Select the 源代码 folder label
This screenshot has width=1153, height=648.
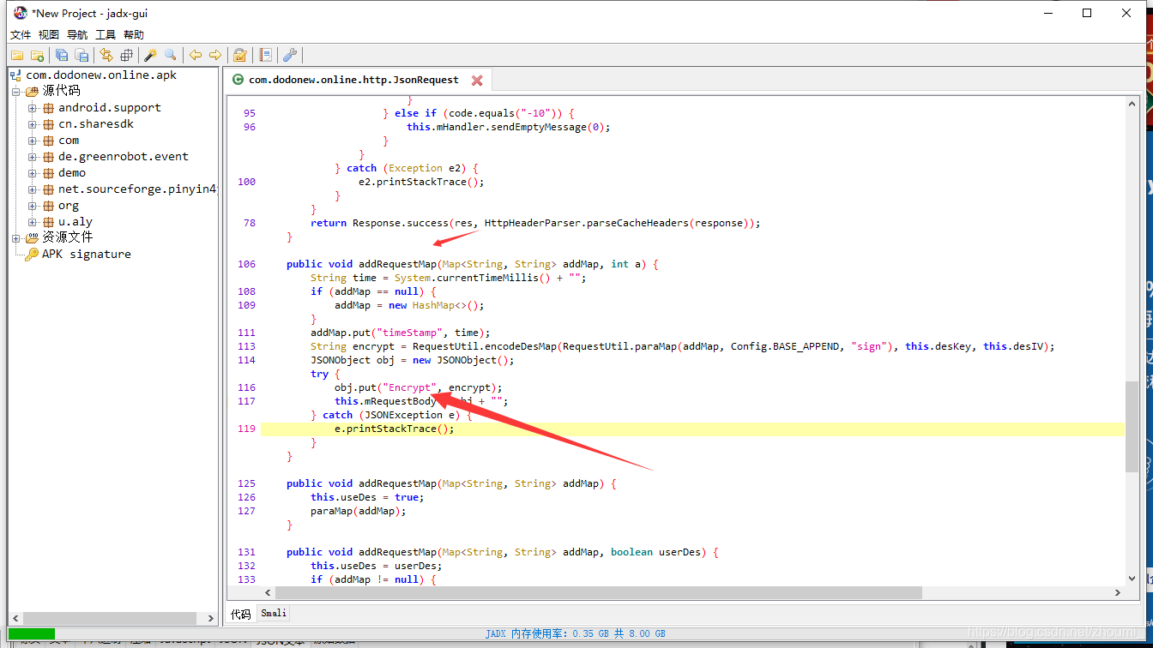click(x=61, y=91)
